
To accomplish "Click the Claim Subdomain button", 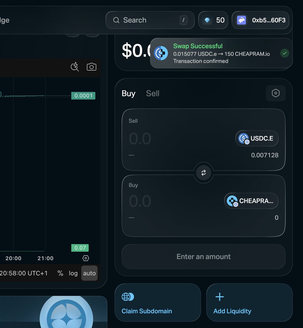I will [158, 303].
